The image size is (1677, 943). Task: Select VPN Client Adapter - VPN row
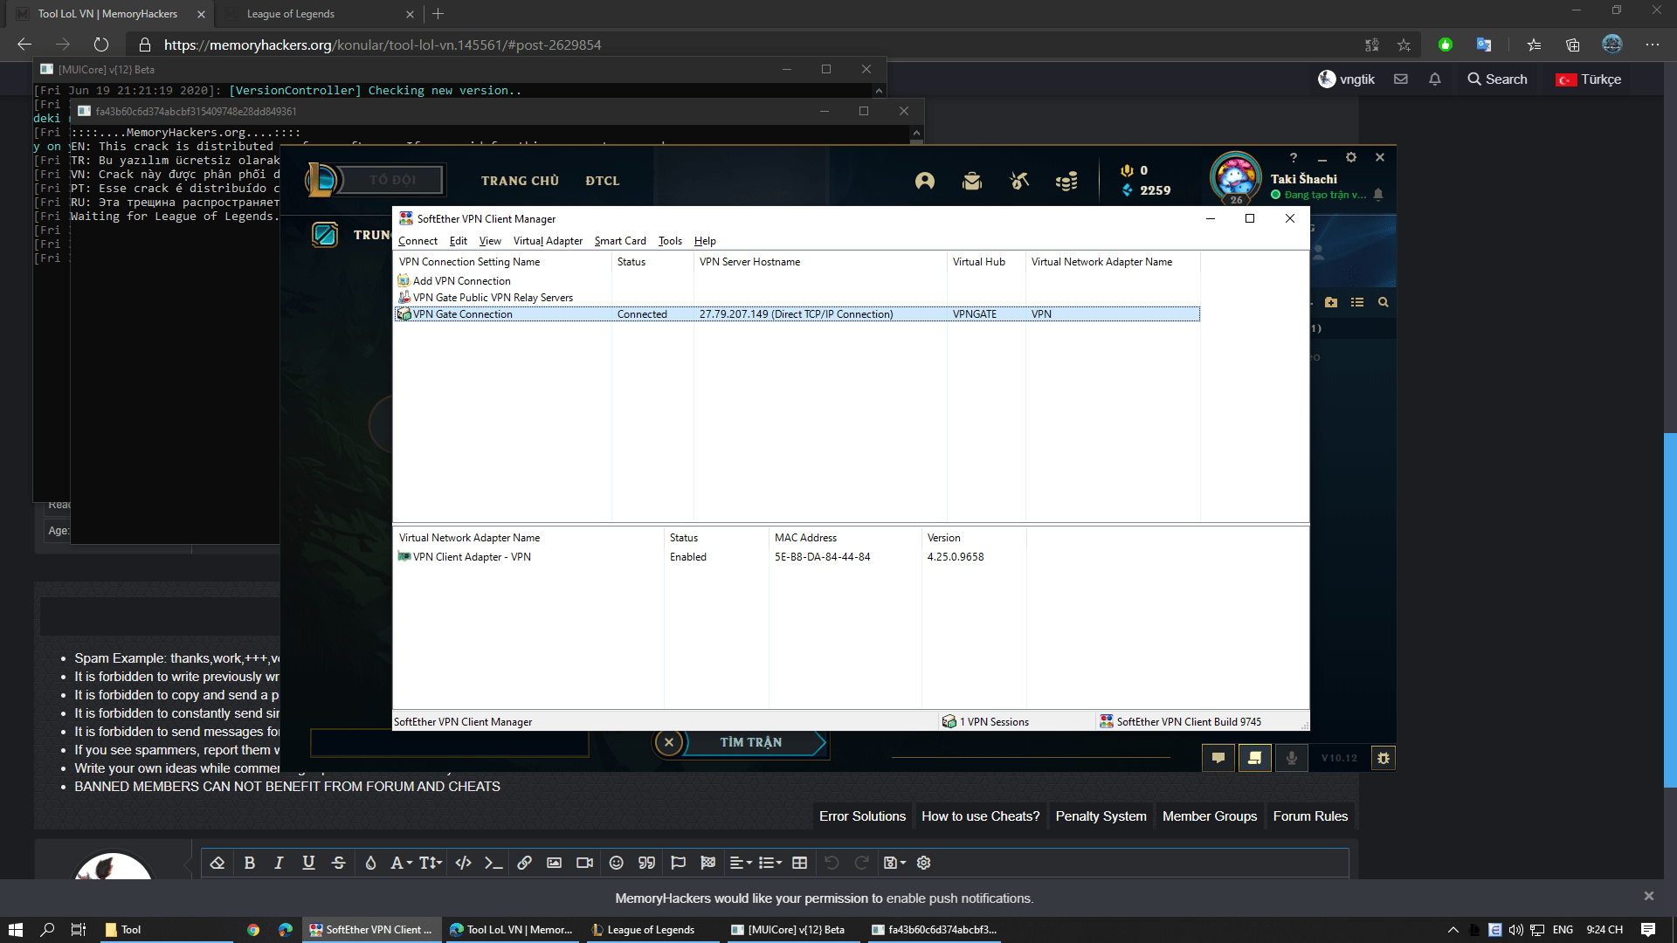[x=465, y=557]
